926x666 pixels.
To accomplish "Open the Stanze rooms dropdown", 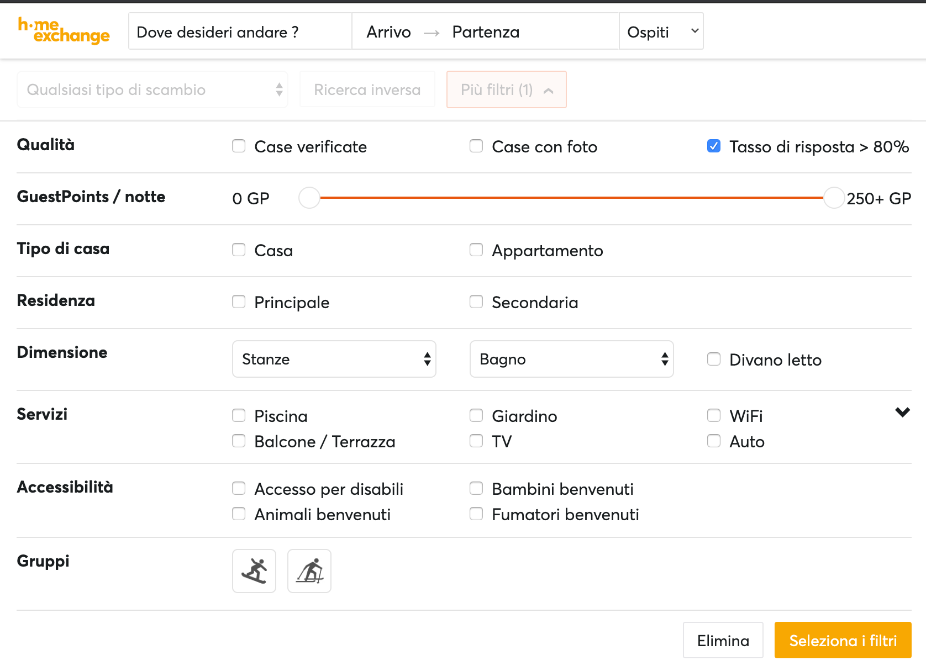I will (x=334, y=359).
